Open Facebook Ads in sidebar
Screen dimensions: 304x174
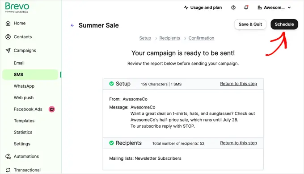(28, 109)
